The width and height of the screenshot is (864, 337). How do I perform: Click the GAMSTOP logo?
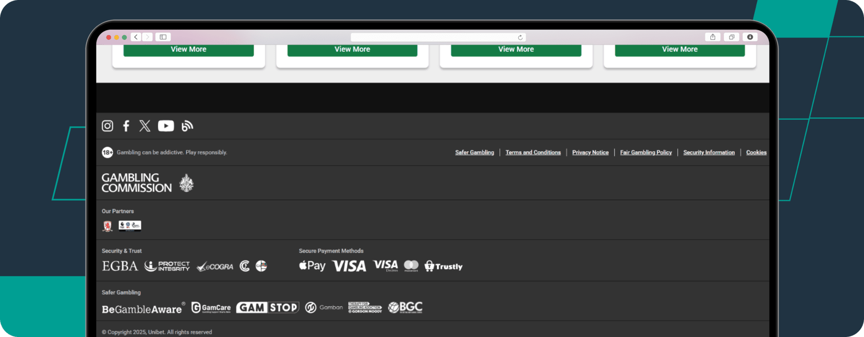coord(267,307)
